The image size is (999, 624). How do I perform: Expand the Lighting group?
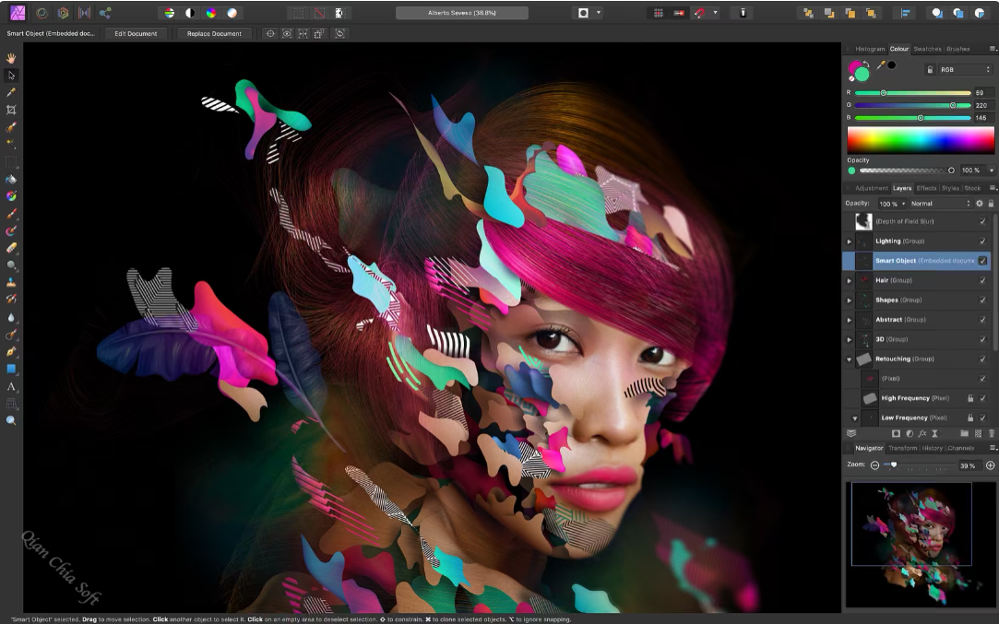click(850, 241)
